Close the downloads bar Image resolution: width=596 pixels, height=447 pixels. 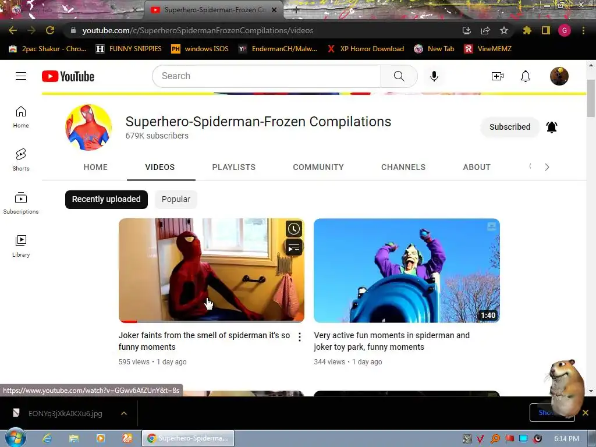pos(586,413)
